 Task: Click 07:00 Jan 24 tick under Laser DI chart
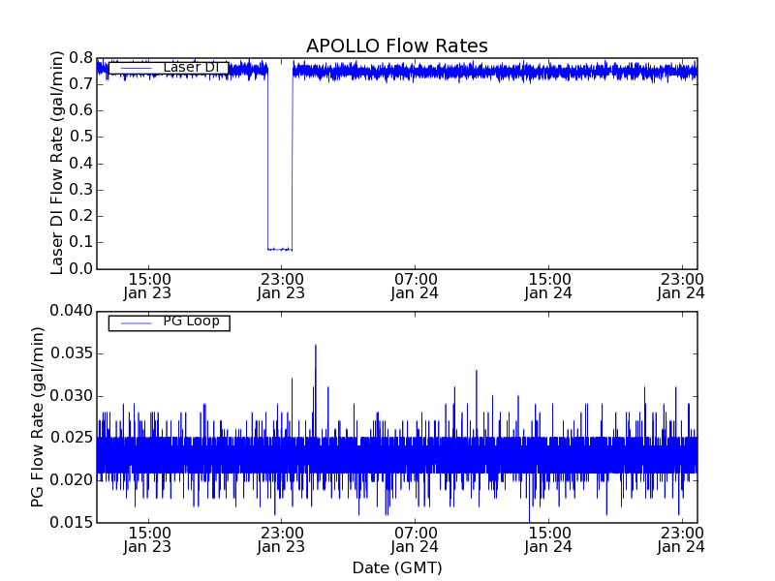coord(415,285)
